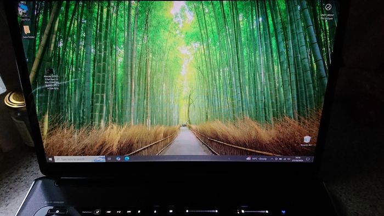Open the taskbar clock and date
Viewport: 384px width, 216px height.
pos(297,159)
